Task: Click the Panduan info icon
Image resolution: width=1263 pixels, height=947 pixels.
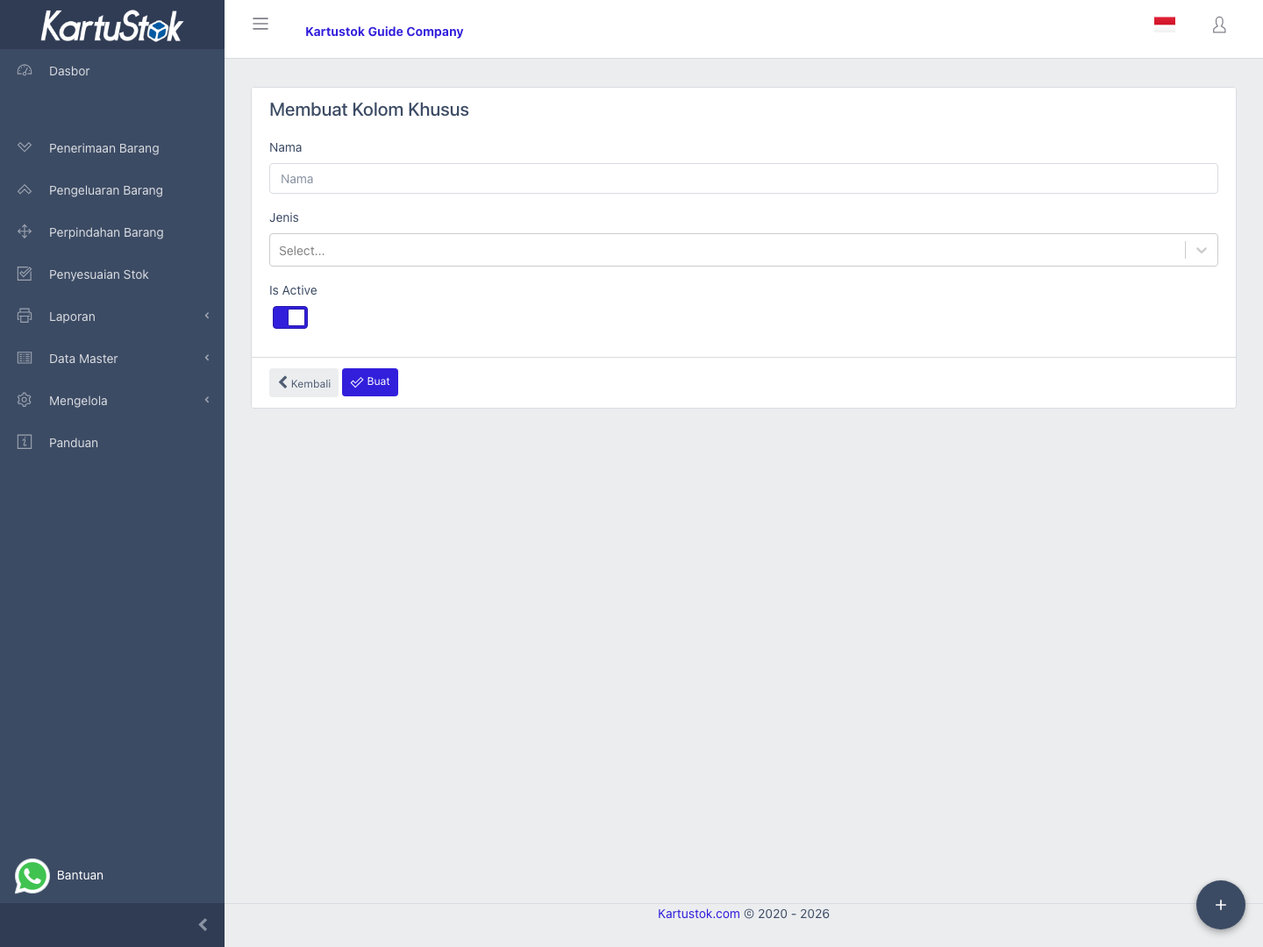Action: point(25,442)
